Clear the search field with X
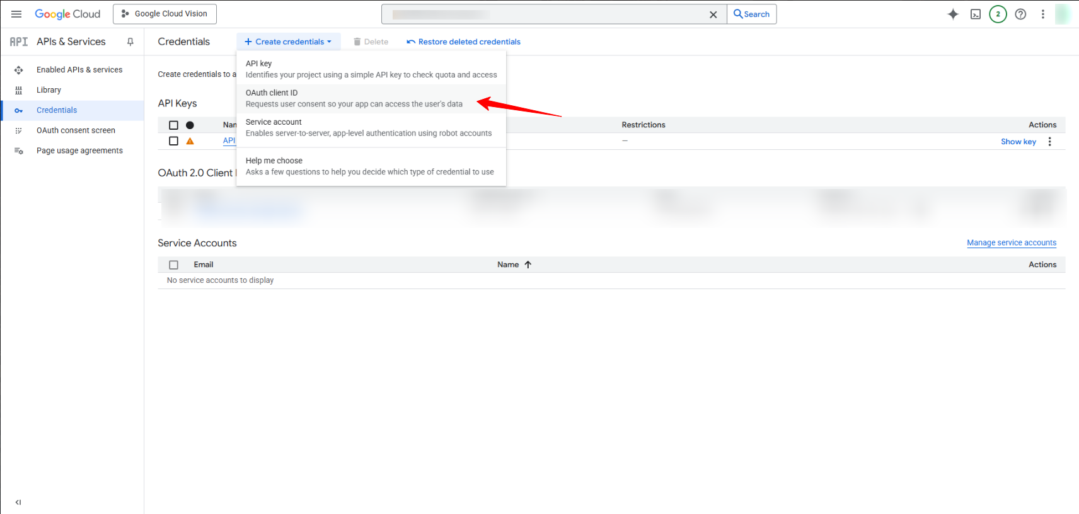Screen dimensions: 1079x514 (x=713, y=14)
